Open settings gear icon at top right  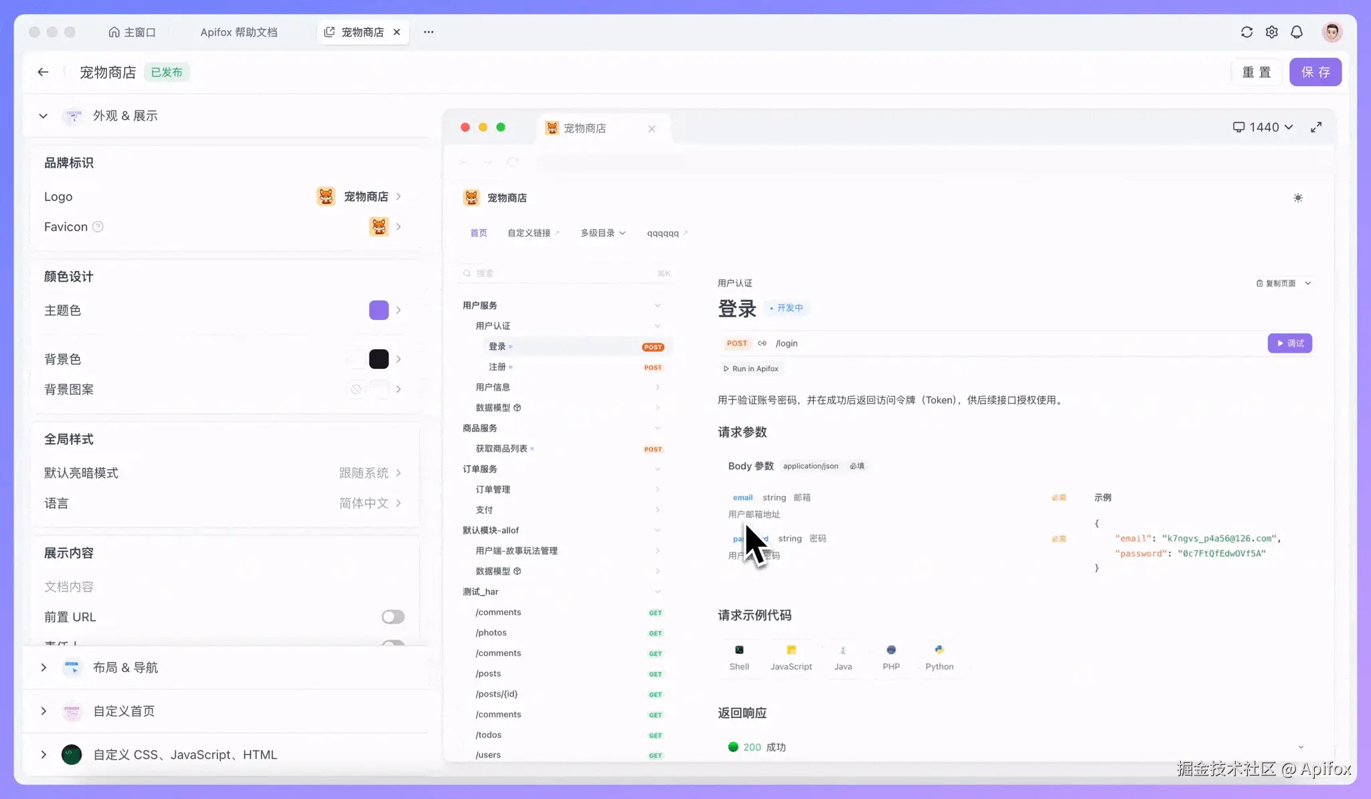coord(1271,32)
